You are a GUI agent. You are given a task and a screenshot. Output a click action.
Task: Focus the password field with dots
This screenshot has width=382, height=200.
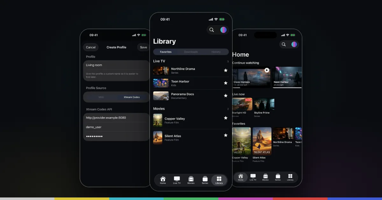116,136
